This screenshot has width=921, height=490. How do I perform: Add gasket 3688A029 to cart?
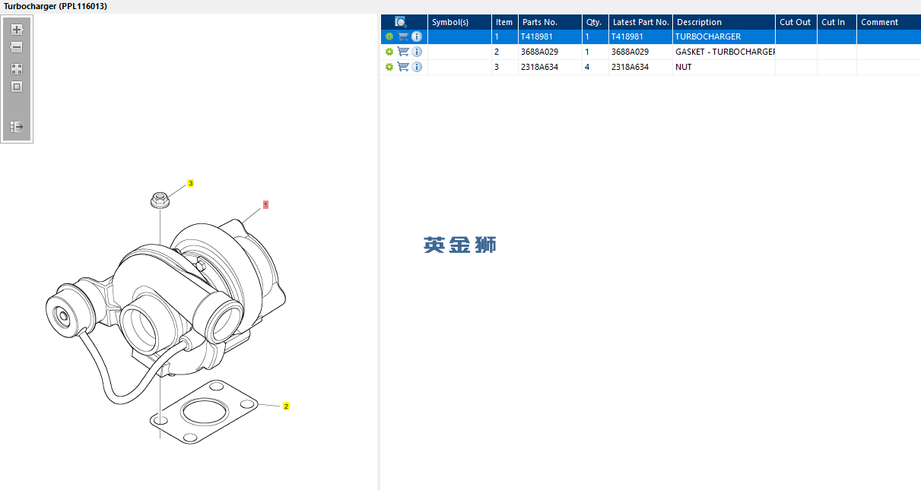pos(403,52)
